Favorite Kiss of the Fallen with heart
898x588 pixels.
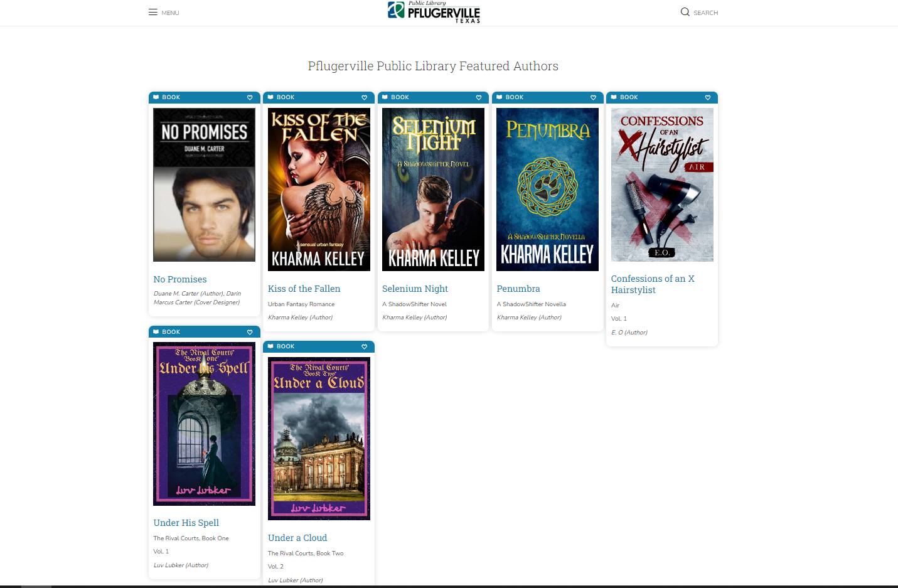pyautogui.click(x=364, y=97)
